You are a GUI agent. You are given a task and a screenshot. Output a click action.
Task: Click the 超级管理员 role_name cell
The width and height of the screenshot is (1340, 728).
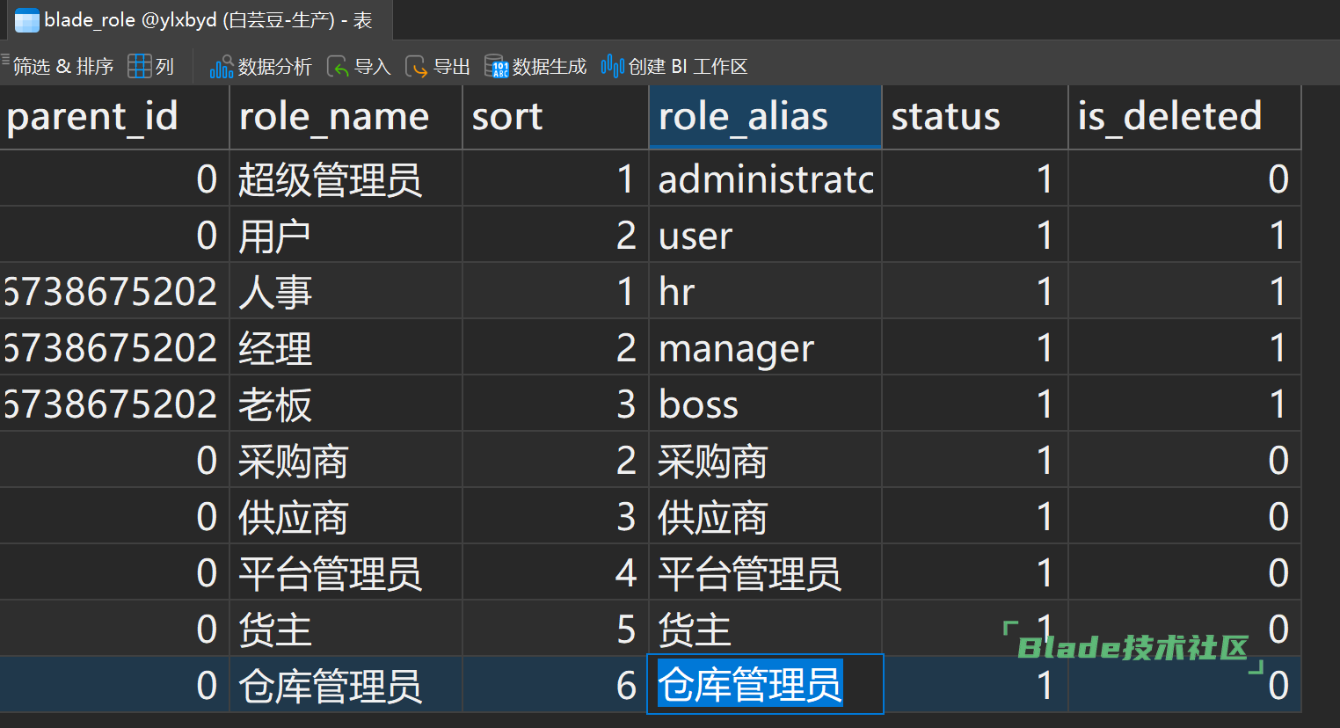pos(345,179)
